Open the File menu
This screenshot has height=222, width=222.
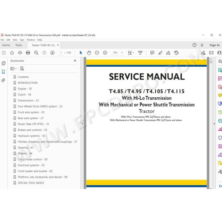[2, 40]
